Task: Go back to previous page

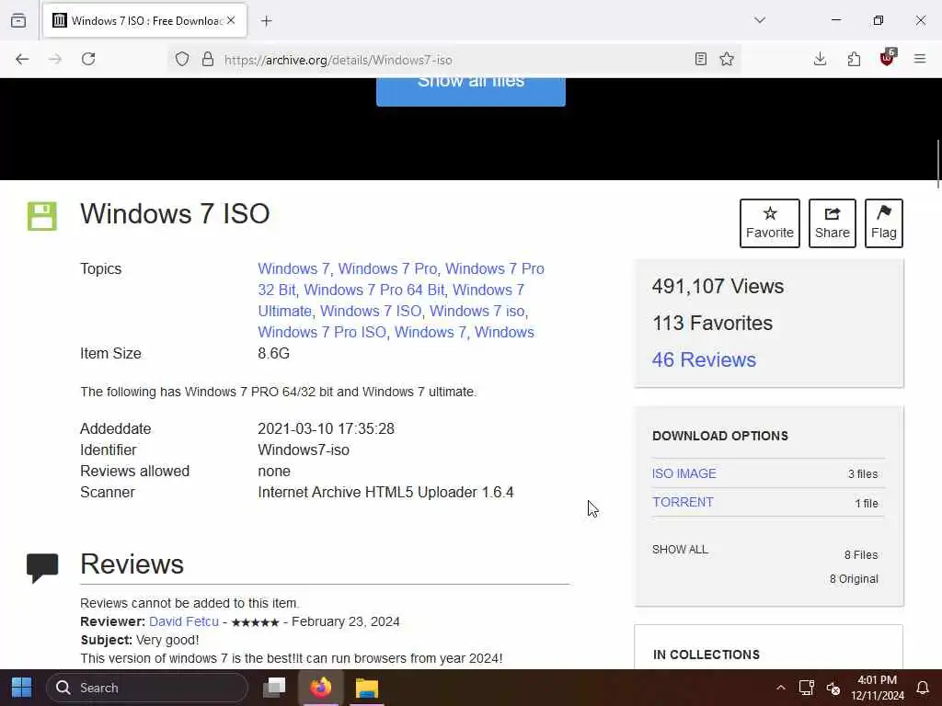Action: tap(22, 59)
